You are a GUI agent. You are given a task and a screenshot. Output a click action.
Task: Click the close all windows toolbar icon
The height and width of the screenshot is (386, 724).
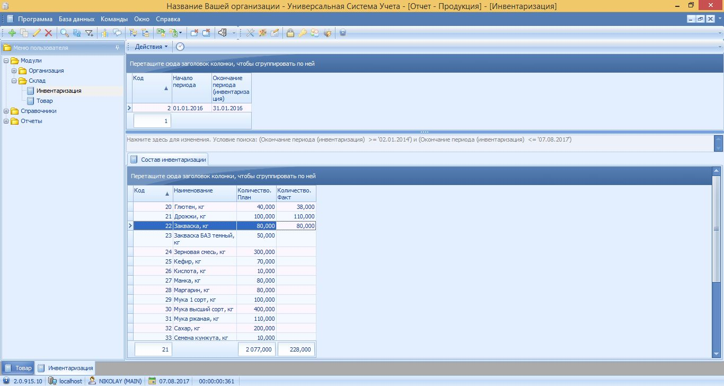point(206,33)
